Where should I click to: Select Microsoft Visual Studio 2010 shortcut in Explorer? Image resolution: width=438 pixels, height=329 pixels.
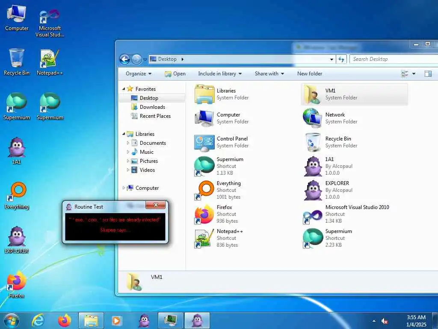point(355,214)
